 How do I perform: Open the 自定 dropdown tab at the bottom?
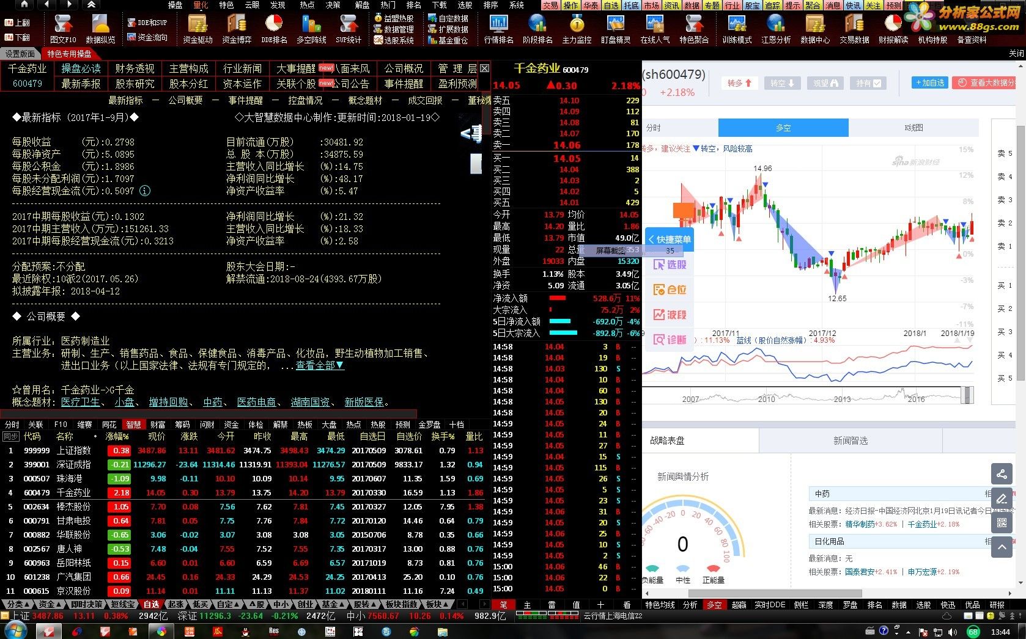click(x=228, y=604)
